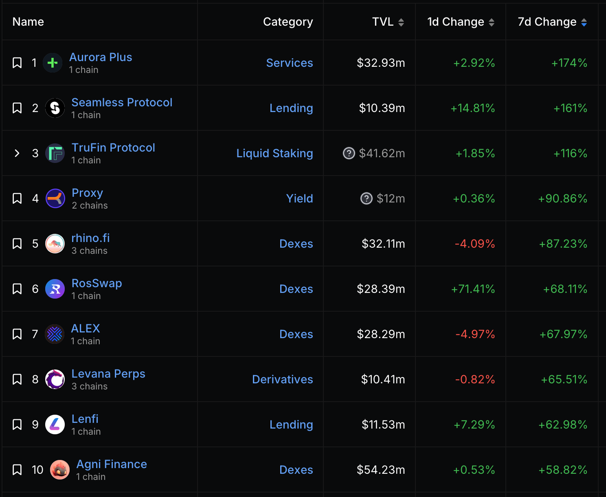
Task: Click the +71.41% 1d change value
Action: coord(473,289)
